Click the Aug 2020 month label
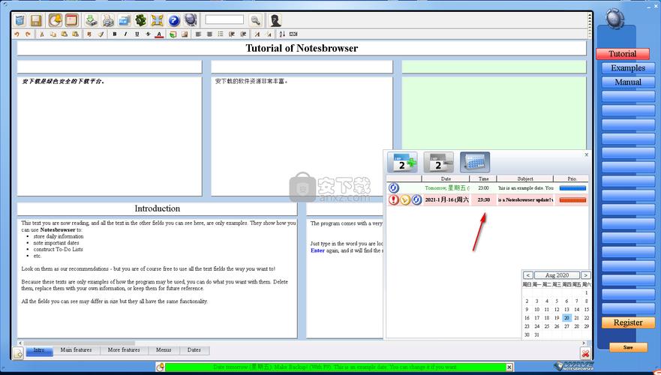661x375 pixels. coord(557,275)
